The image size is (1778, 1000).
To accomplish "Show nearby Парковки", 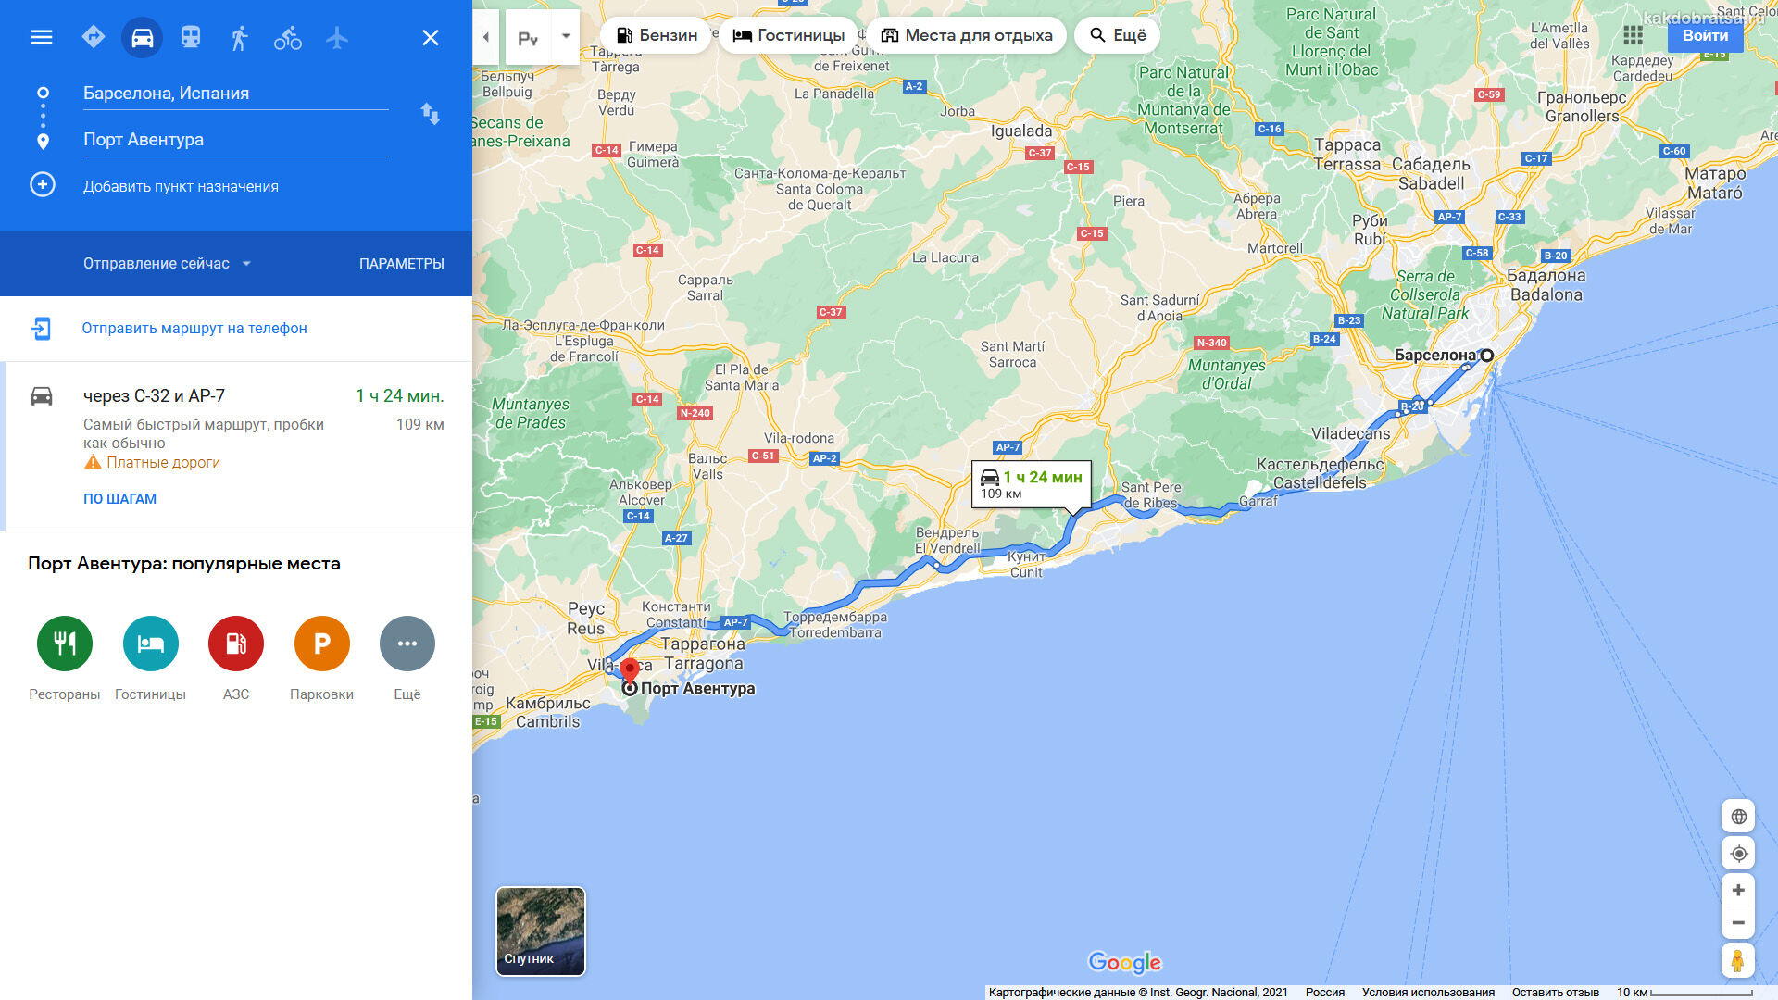I will tap(322, 644).
